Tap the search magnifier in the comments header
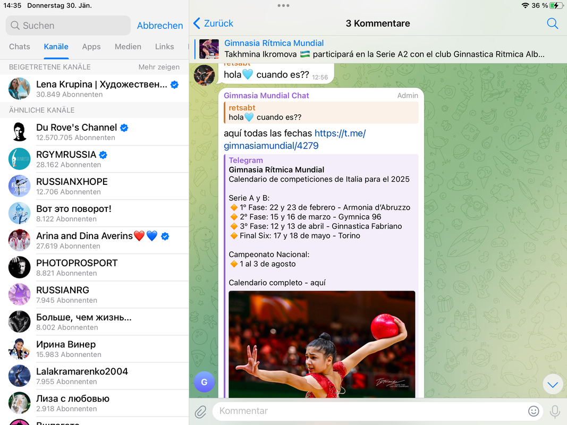567x425 pixels. tap(552, 23)
